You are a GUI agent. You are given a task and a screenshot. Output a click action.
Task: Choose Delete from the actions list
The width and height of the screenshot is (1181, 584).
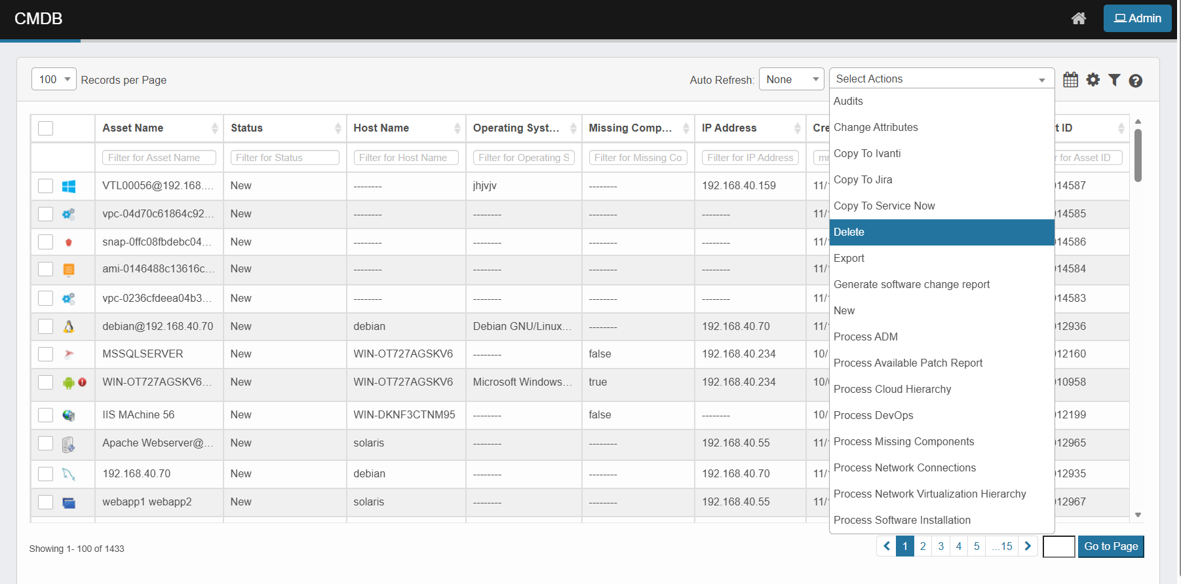point(941,232)
